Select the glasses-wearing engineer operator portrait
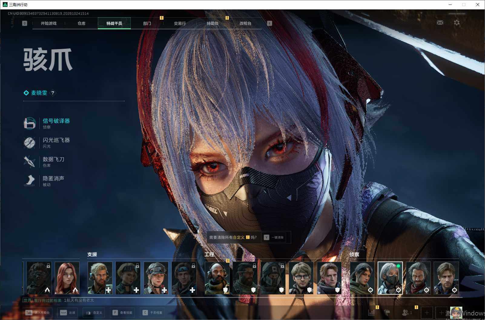 301,278
